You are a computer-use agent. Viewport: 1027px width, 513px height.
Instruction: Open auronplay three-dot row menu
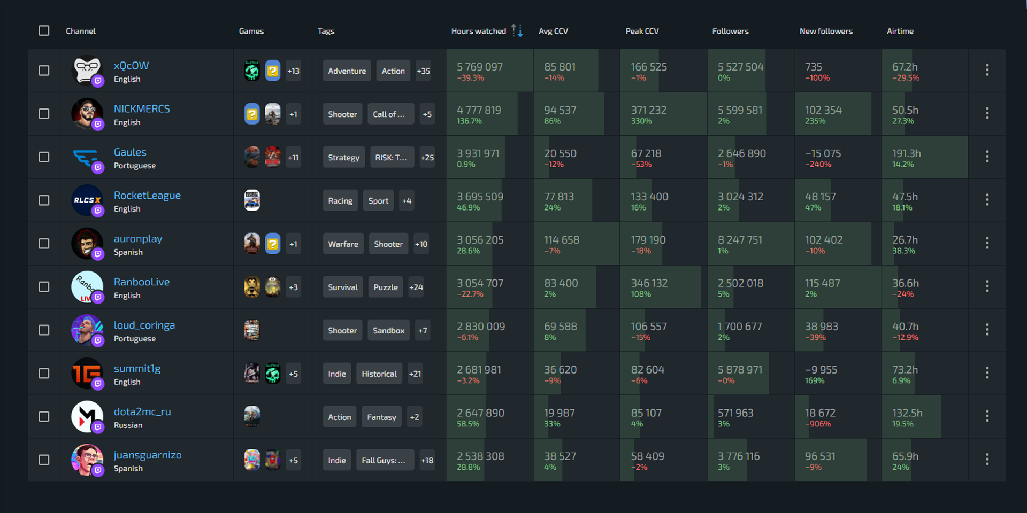point(987,243)
